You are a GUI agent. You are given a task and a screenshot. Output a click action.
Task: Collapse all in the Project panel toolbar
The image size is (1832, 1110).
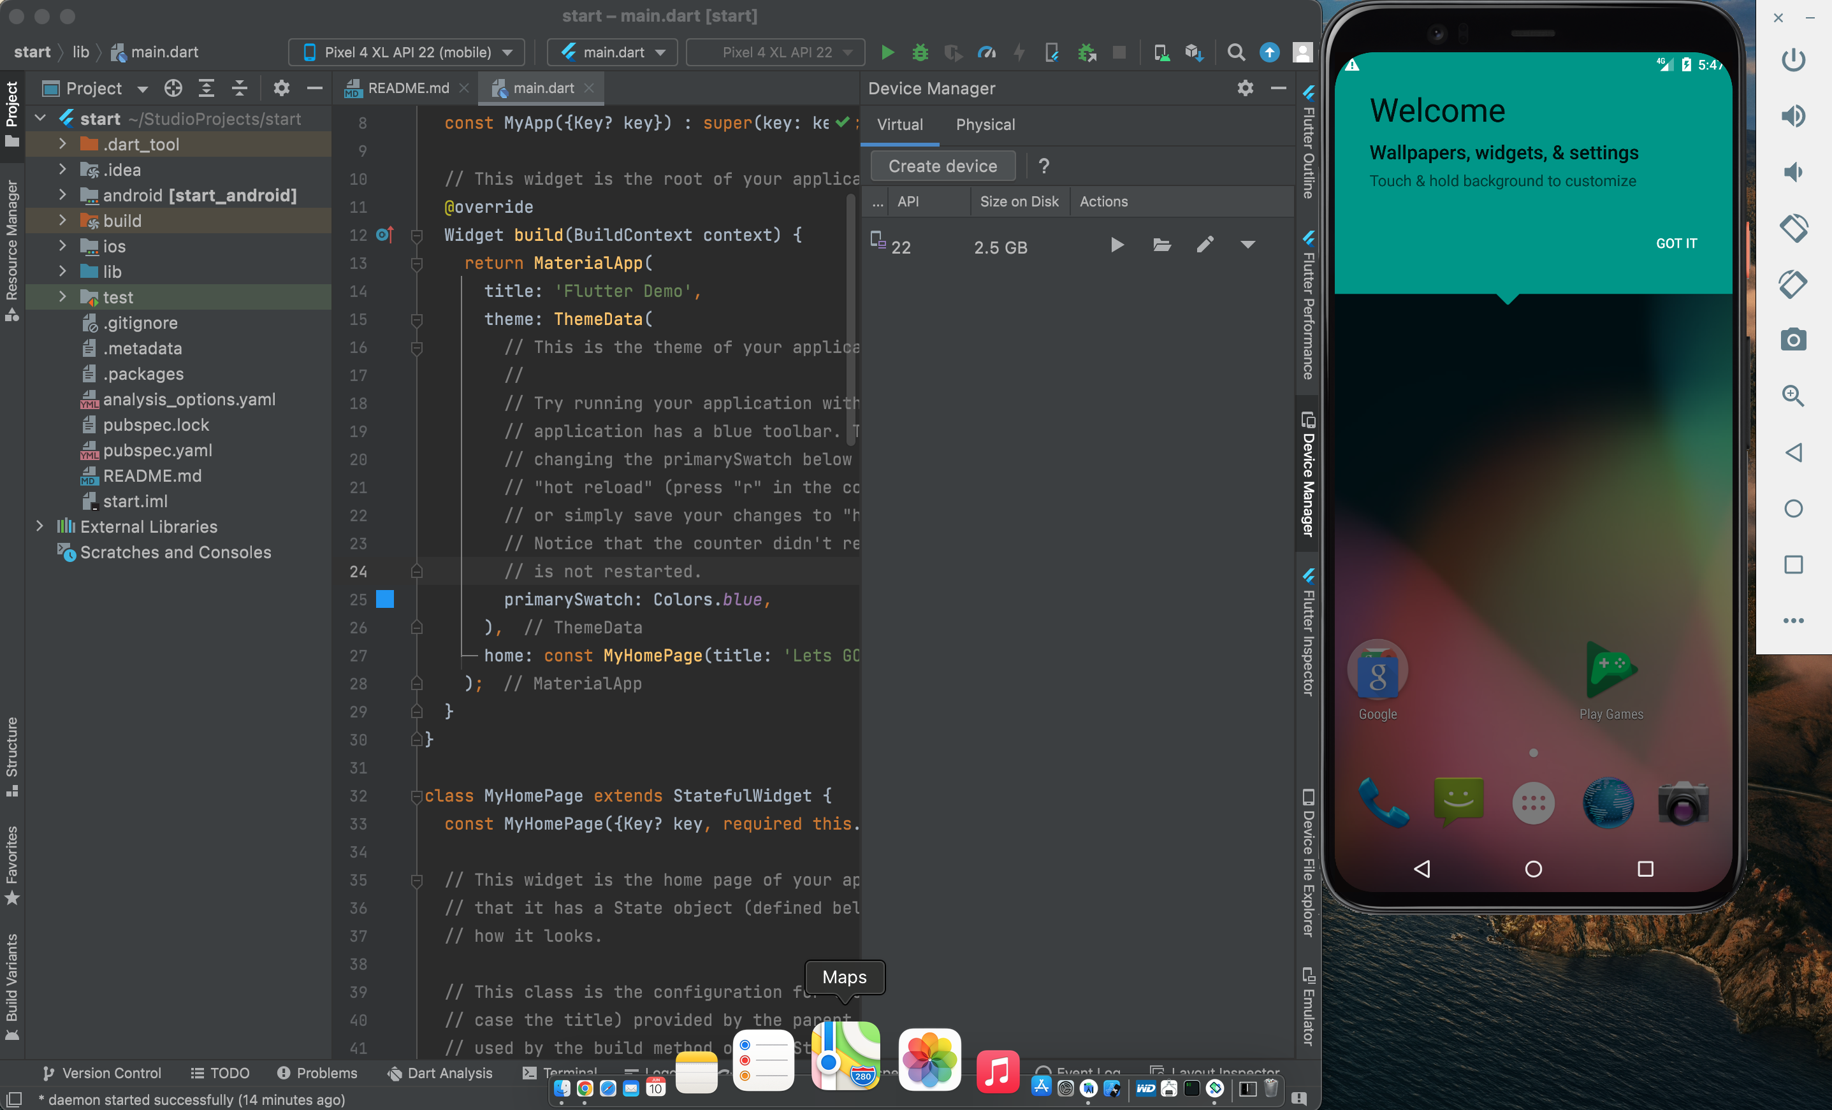coord(240,89)
